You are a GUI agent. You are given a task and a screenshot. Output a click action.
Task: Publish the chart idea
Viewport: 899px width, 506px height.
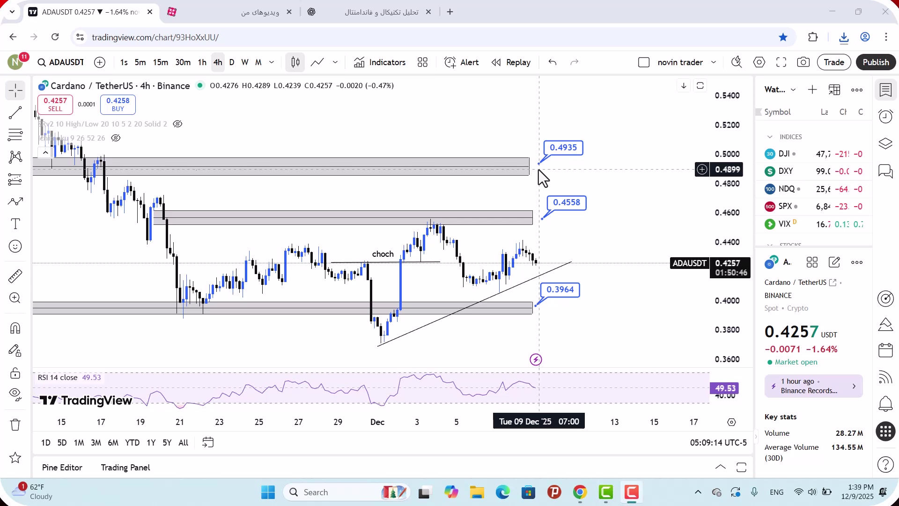tap(876, 62)
